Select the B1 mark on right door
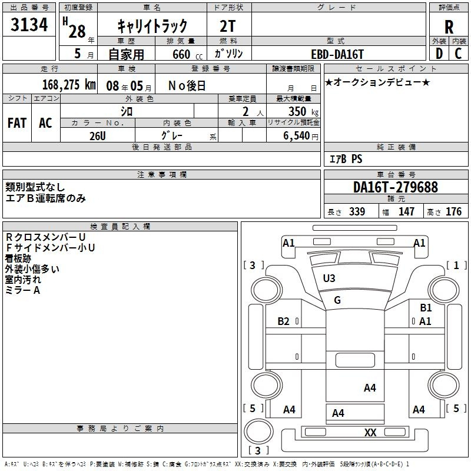The width and height of the screenshot is (471, 471). tap(426, 307)
